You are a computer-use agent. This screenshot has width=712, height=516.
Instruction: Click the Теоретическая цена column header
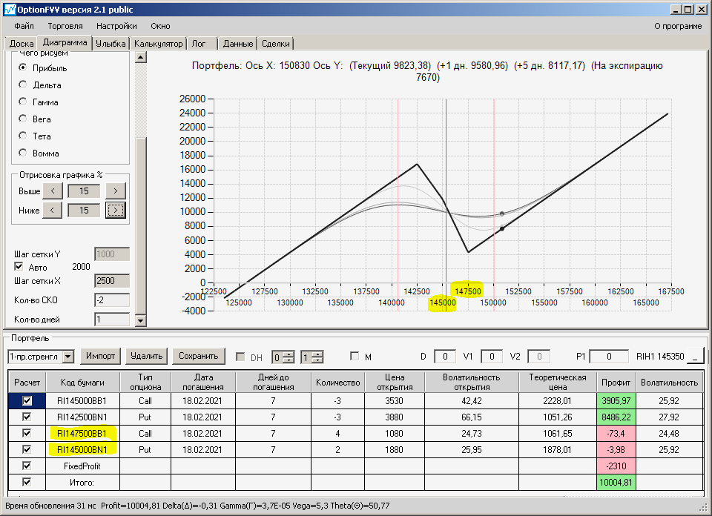pyautogui.click(x=558, y=382)
